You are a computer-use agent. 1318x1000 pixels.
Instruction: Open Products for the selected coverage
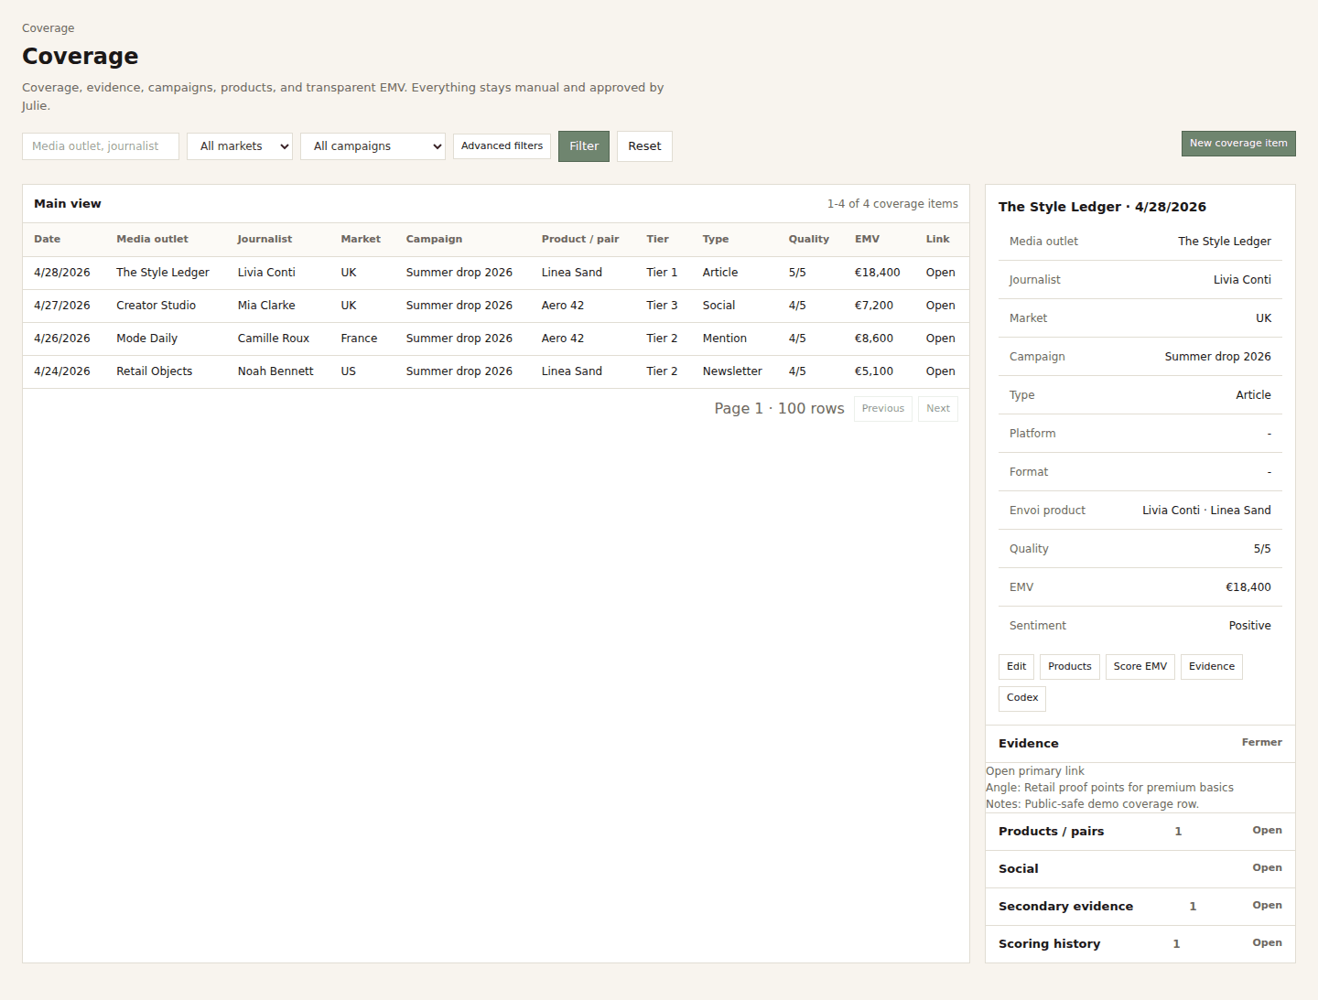click(x=1070, y=667)
